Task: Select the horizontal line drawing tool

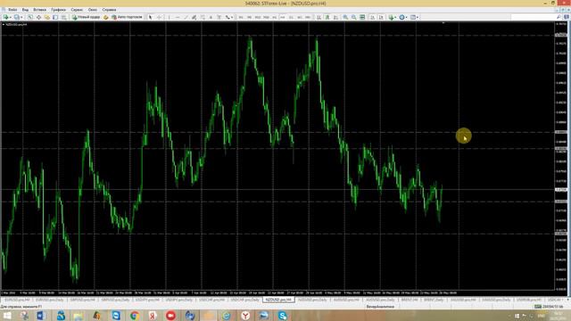Action: click(x=178, y=17)
